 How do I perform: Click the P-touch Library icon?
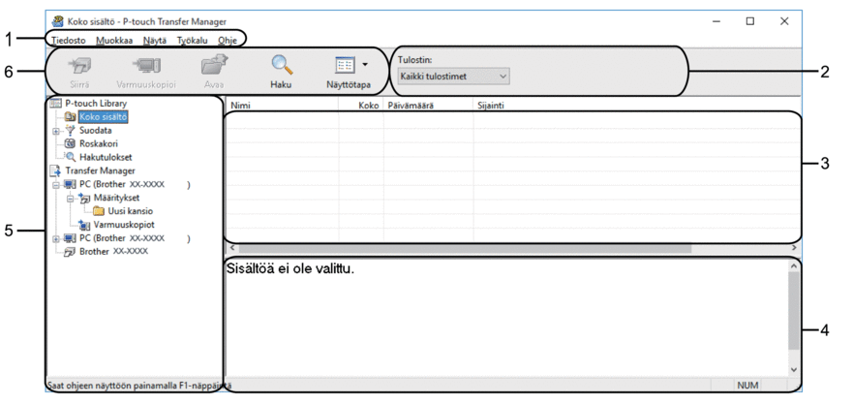(56, 103)
